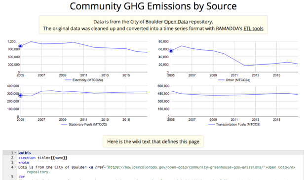This screenshot has width=306, height=180.
Task: Click line number 3 in editor gutter
Action: (12, 162)
